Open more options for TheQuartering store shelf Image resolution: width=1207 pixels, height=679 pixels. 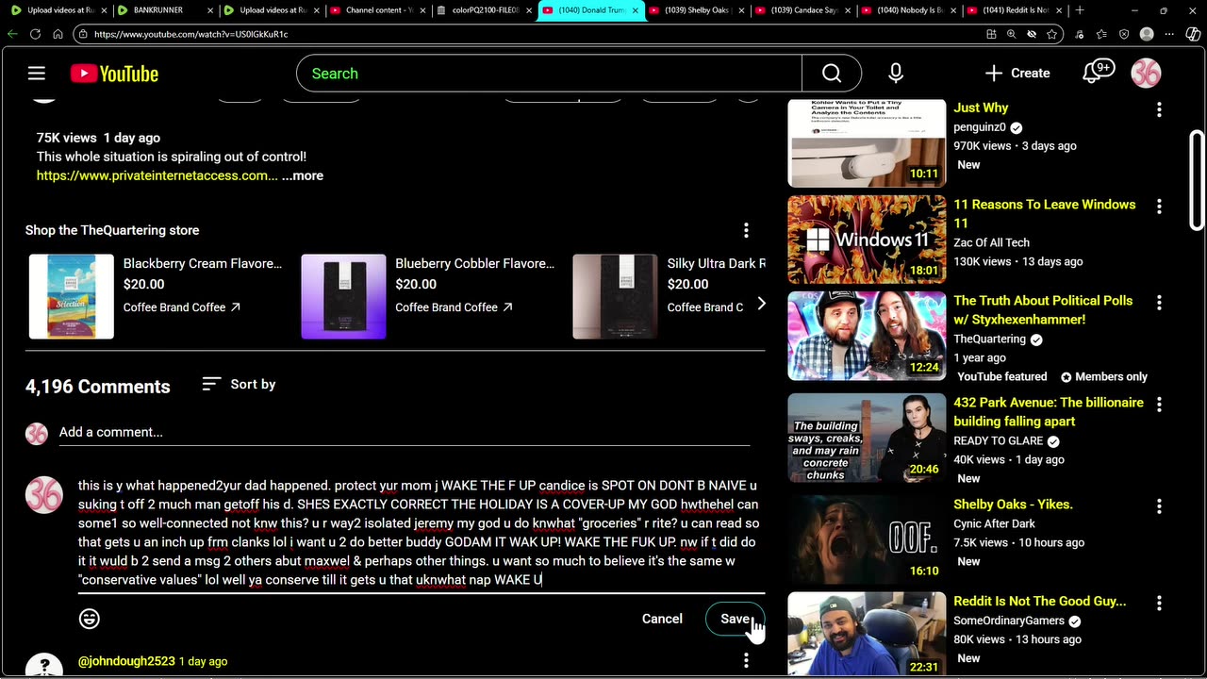(746, 230)
